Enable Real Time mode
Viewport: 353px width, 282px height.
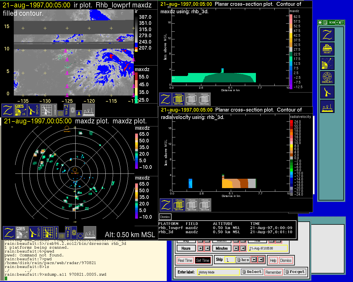185,261
